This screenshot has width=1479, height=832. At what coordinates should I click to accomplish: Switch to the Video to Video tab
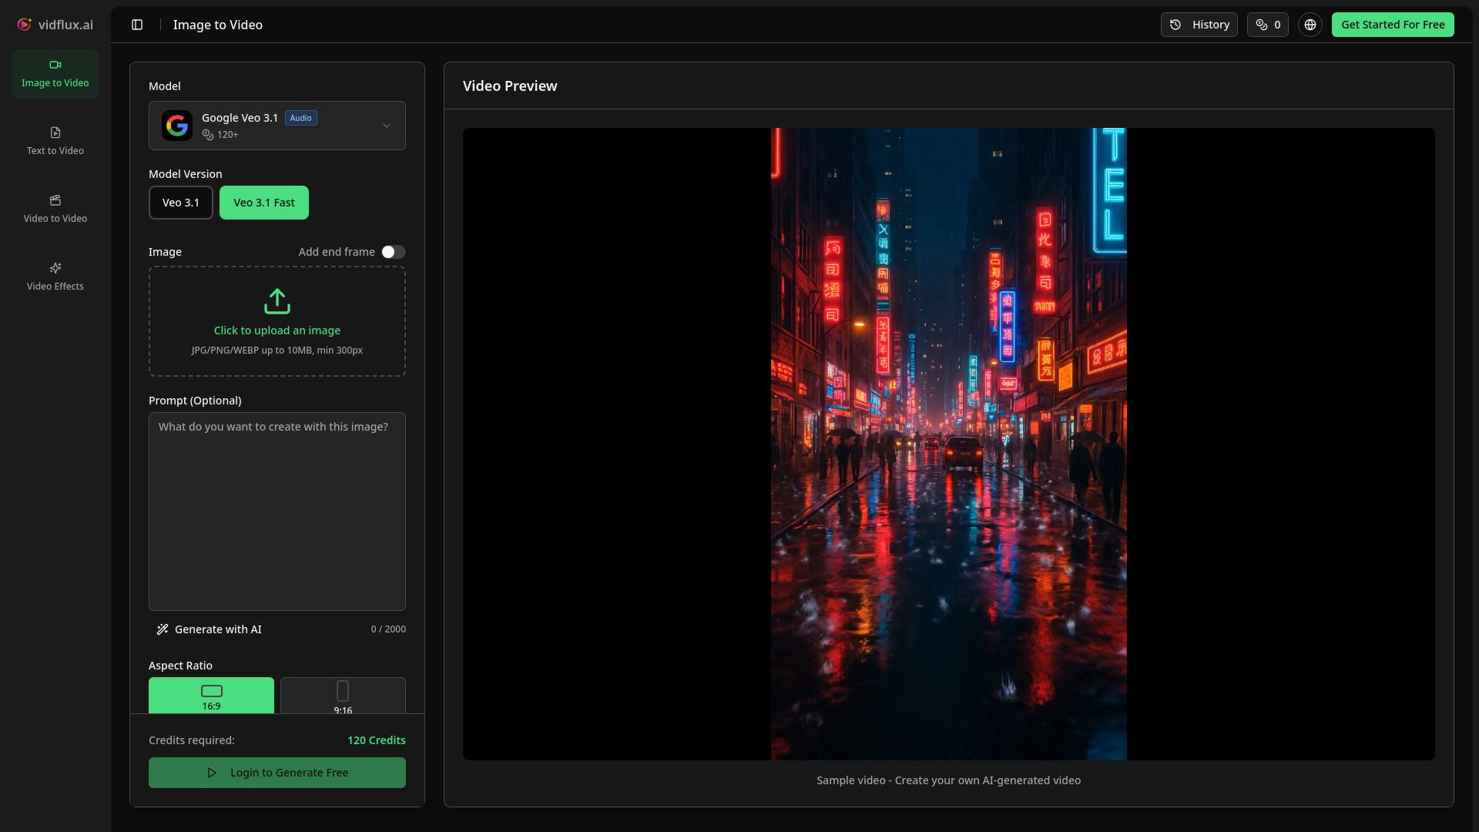pyautogui.click(x=55, y=208)
